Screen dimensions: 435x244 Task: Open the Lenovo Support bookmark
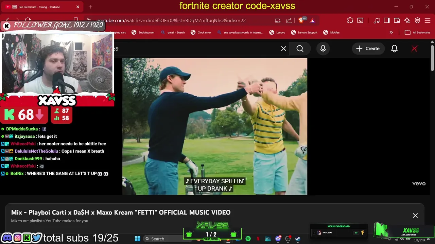click(304, 33)
